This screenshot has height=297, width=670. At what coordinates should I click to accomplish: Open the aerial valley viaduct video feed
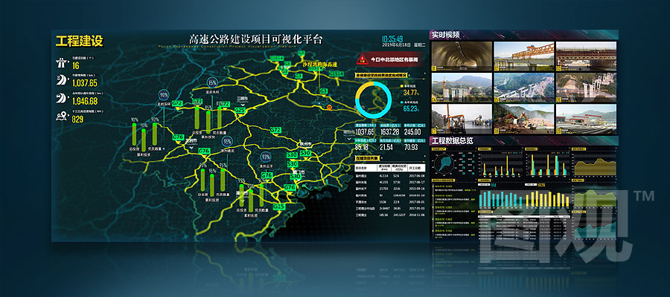(524, 88)
